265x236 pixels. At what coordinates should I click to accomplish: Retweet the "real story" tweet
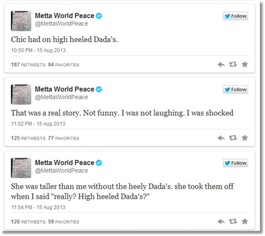pos(233,138)
